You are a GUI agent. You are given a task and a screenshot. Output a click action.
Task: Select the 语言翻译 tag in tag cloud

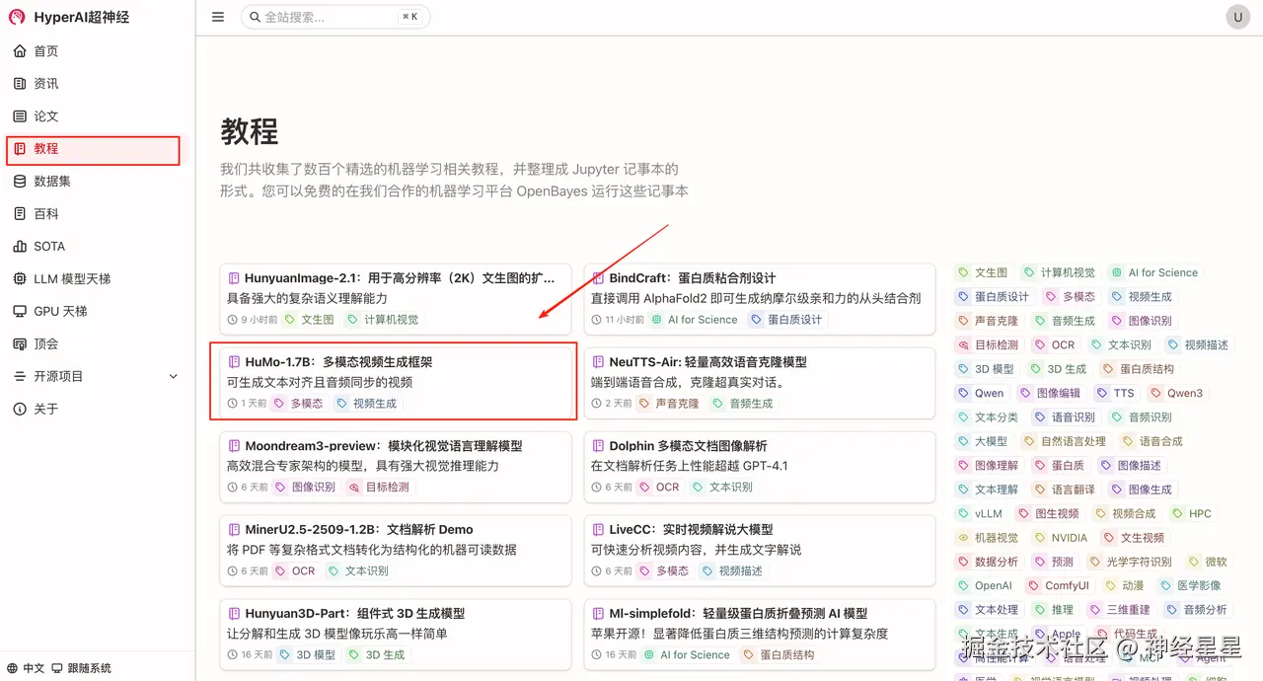[1064, 490]
